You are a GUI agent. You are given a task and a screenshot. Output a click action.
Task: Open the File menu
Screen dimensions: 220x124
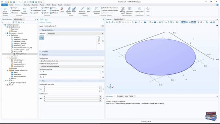click(4, 5)
